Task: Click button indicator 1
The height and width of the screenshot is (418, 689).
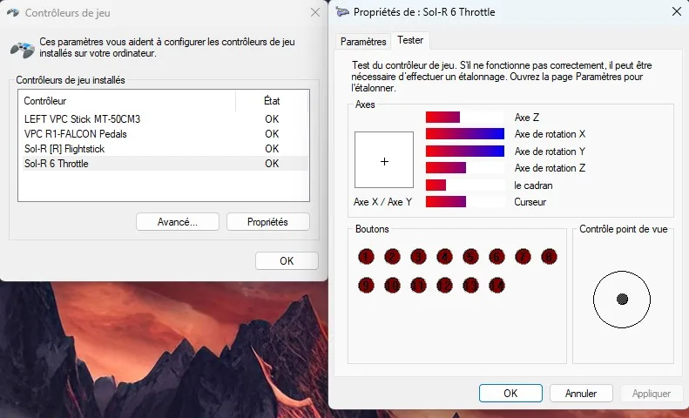Action: coord(366,257)
